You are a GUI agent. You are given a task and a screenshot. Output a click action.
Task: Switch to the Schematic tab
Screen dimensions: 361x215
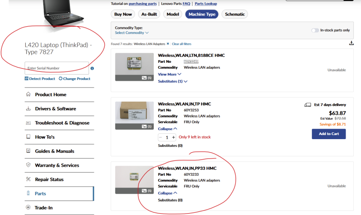click(x=235, y=14)
